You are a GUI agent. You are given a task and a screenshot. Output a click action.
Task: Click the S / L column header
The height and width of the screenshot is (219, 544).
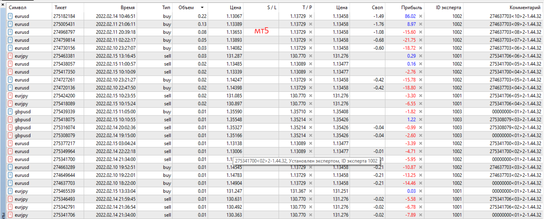click(272, 8)
